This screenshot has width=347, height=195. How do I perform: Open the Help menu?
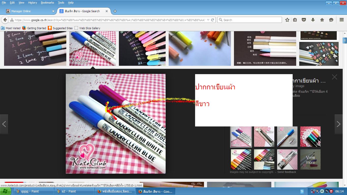pos(71,3)
